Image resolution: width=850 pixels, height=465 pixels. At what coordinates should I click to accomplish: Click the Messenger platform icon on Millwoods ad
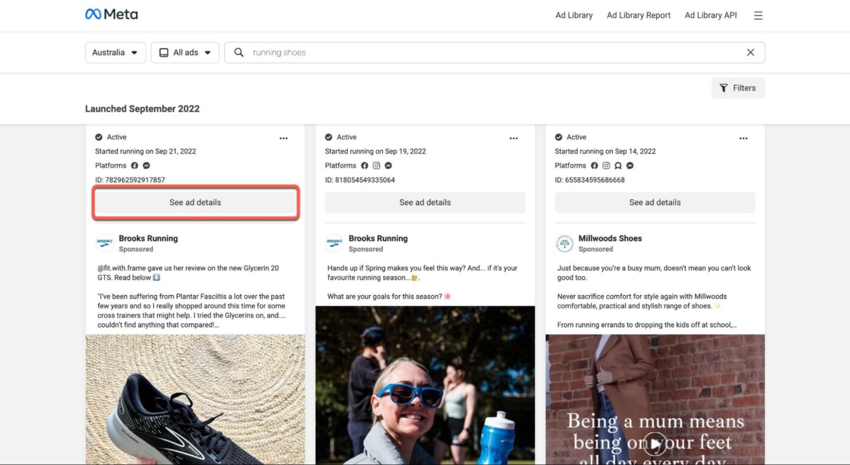pos(630,165)
